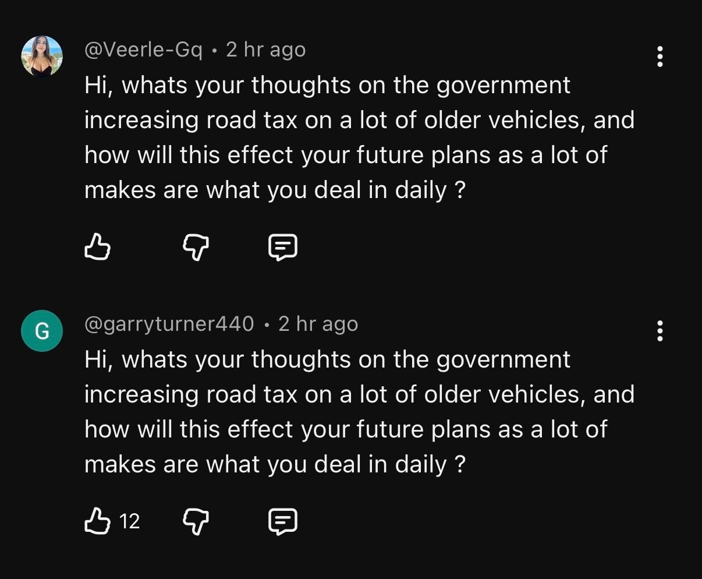702x579 pixels.
Task: Dislike the comment by @Veerle-Gq
Action: pyautogui.click(x=196, y=247)
